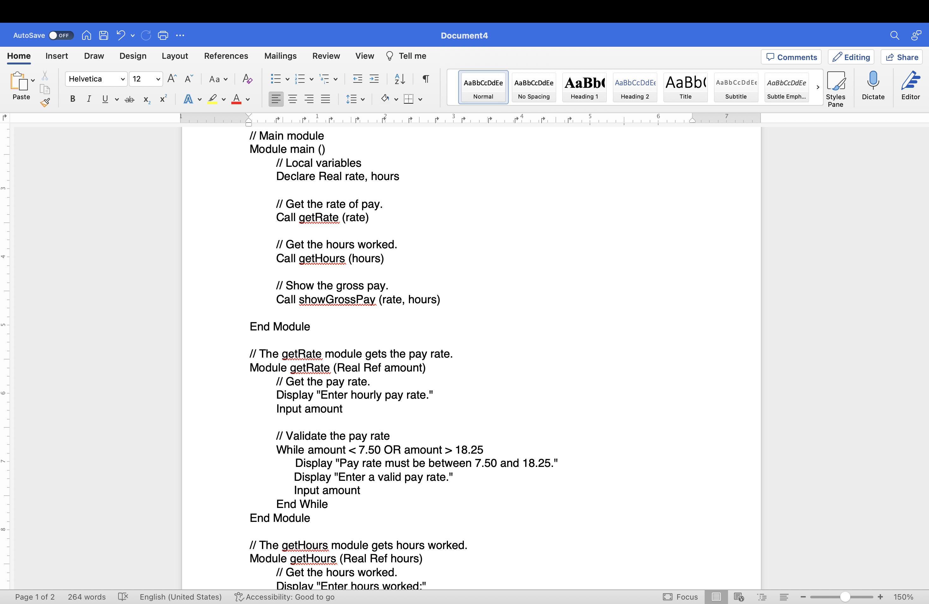Click the Clear Formatting icon
Viewport: 929px width, 604px height.
coord(247,79)
